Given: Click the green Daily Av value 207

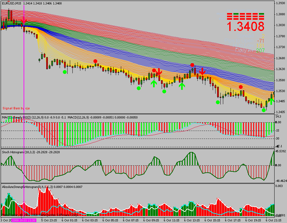Looking at the screenshot, I should click(x=260, y=50).
